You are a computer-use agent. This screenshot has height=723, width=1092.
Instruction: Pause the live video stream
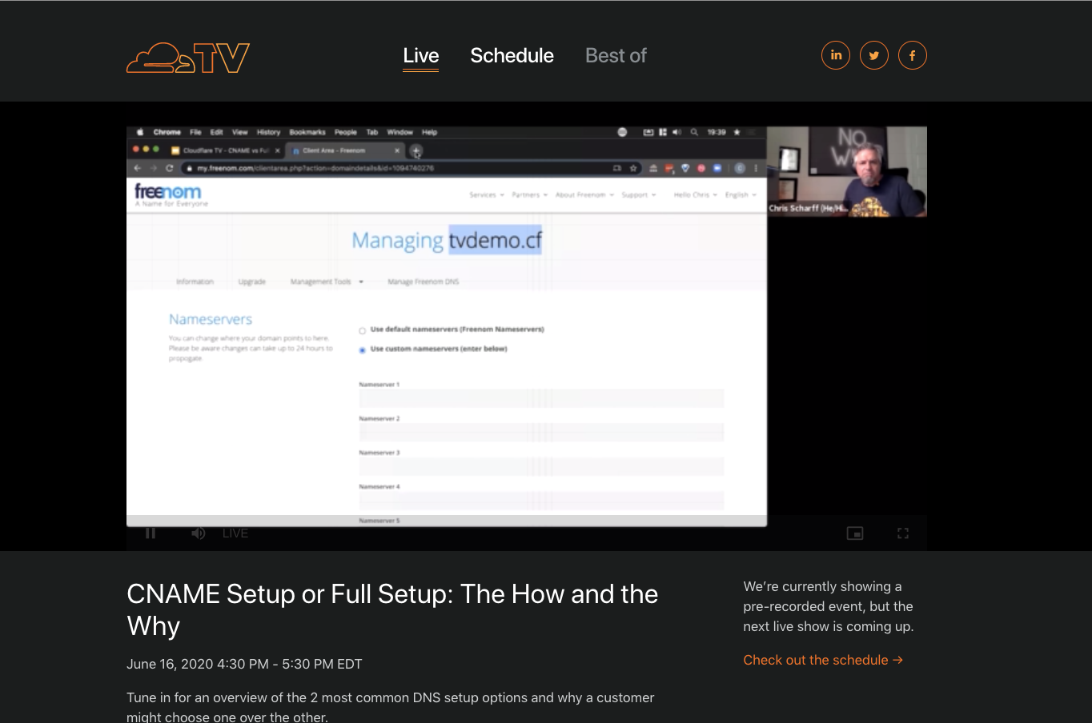150,533
